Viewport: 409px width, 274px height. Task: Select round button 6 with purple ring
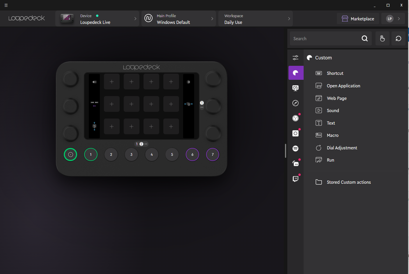click(x=192, y=155)
